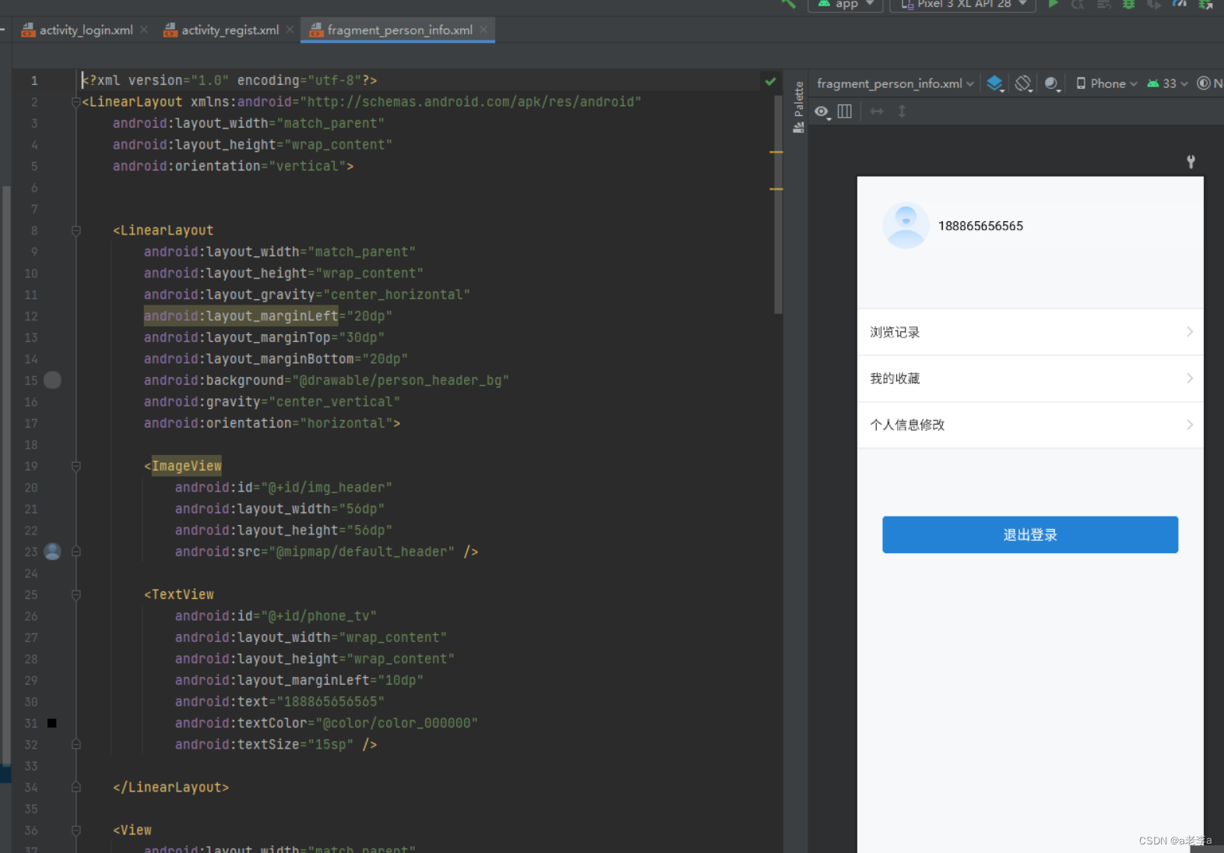Click the chevron on the 个人信息修改 row

coord(1190,425)
